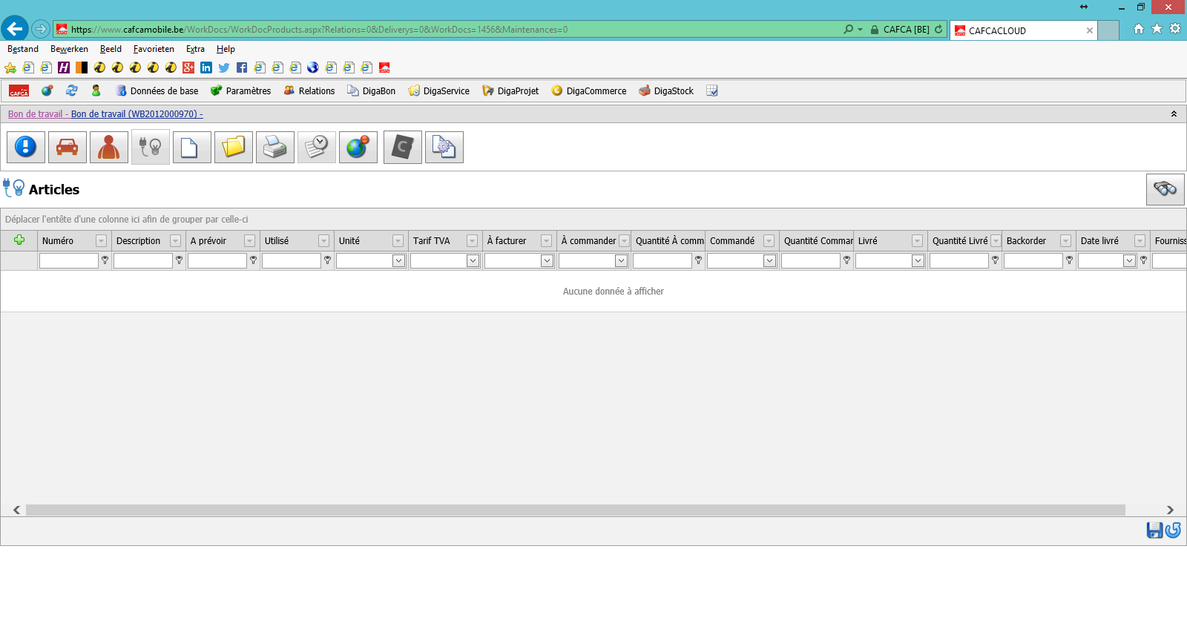This screenshot has width=1187, height=638.
Task: Click the globe icon next to the CAFCA logo
Action: [47, 91]
